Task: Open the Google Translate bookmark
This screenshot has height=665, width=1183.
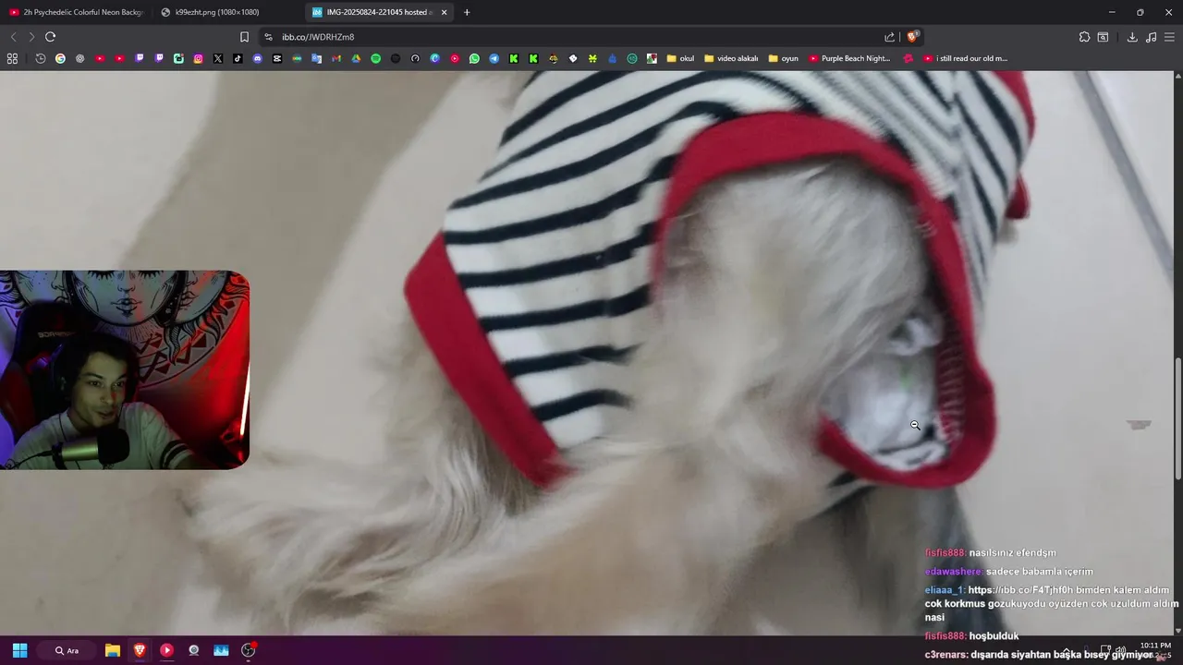Action: (316, 58)
